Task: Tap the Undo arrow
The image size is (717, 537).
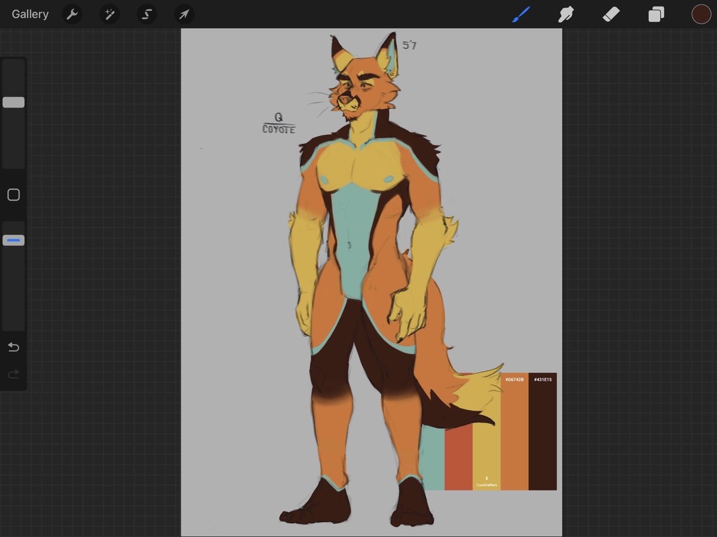Action: (x=13, y=347)
